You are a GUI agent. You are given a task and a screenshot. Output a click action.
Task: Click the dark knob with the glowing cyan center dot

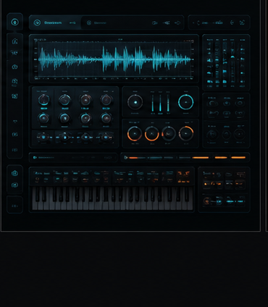pyautogui.click(x=135, y=102)
